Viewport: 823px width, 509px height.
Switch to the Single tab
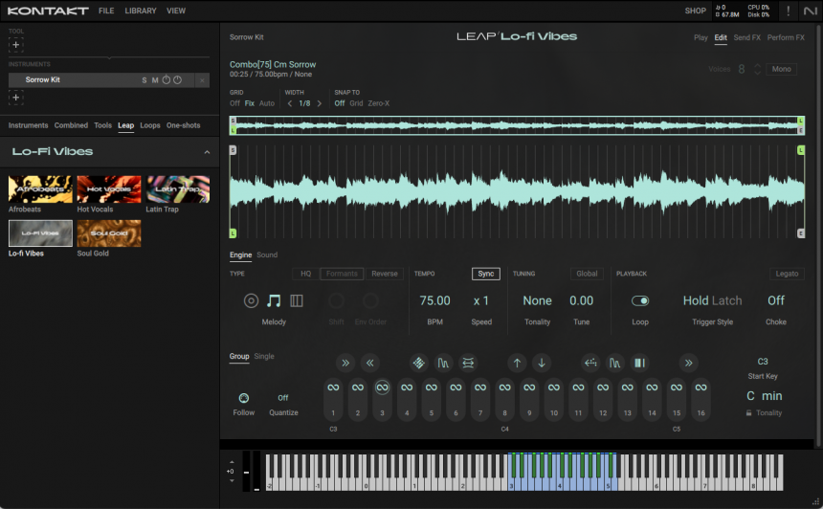[264, 356]
